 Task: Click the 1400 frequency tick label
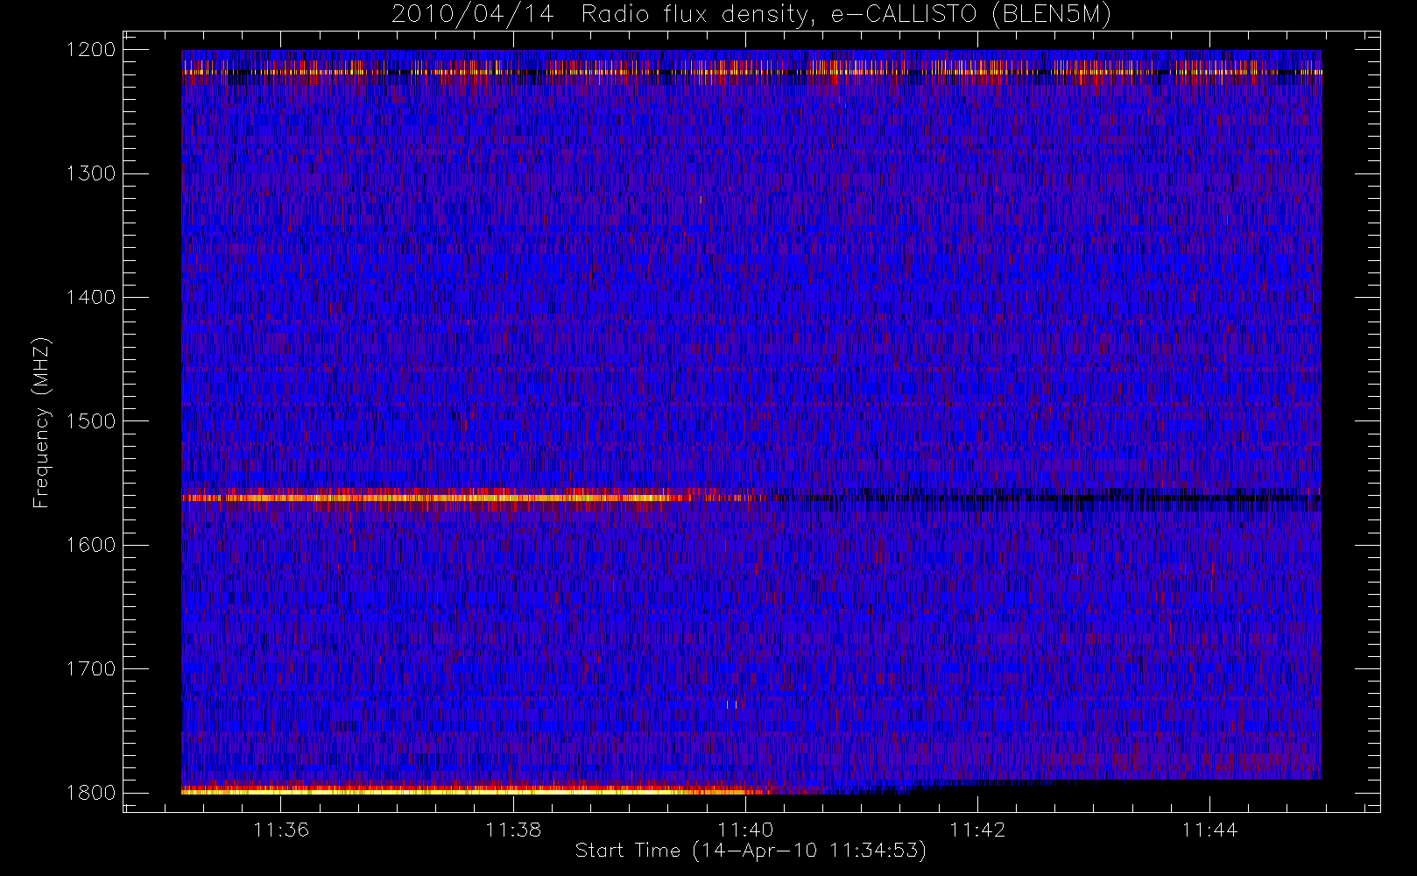91,297
